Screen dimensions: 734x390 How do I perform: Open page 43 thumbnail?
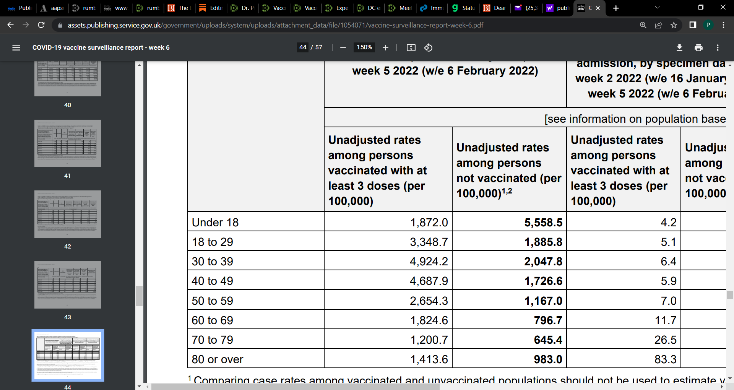click(x=68, y=285)
